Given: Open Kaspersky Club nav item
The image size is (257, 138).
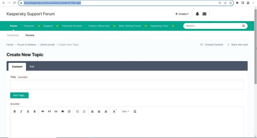Looking at the screenshot, I should coord(159,26).
